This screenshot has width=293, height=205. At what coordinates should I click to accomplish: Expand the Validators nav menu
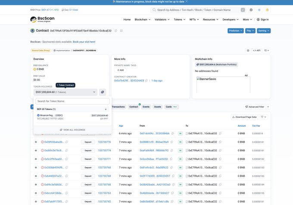[x=162, y=19]
